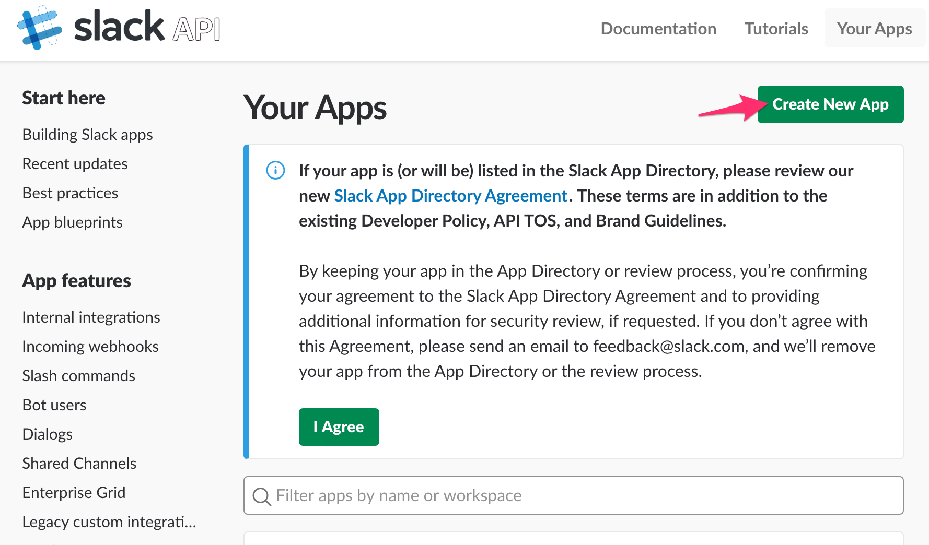Viewport: 929px width, 545px height.
Task: Click the magnifier icon in filter box
Action: (x=262, y=496)
